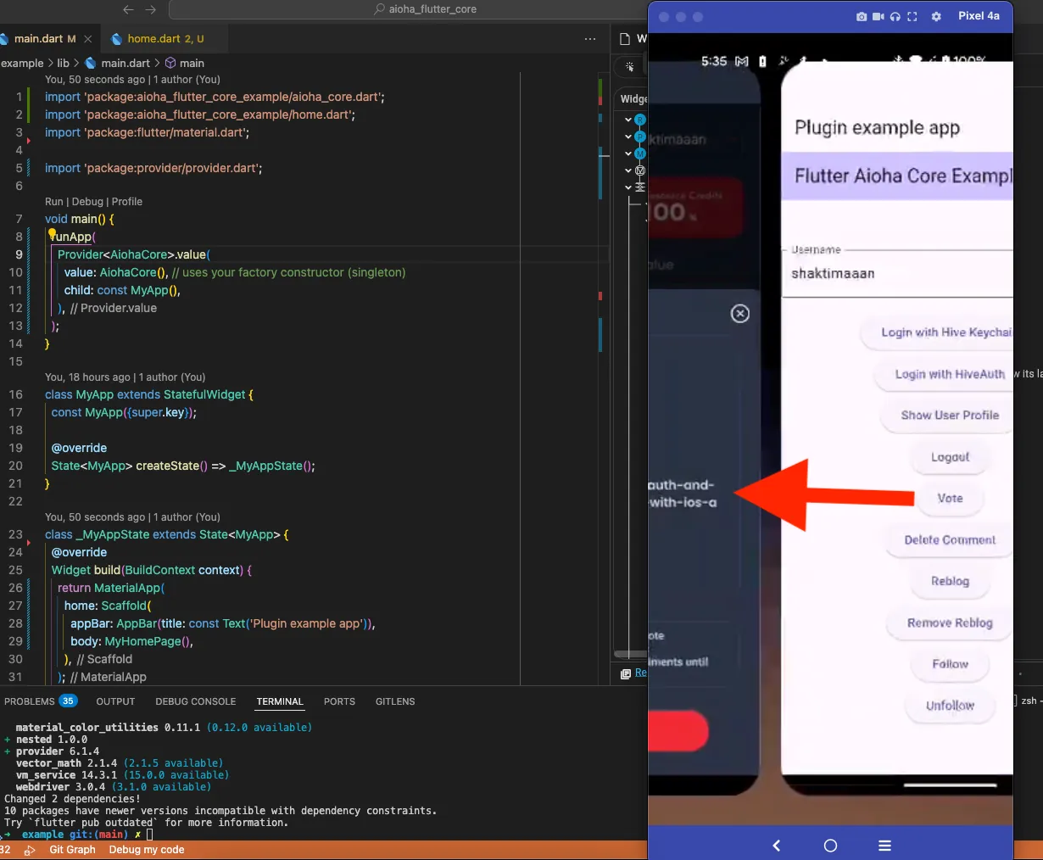Dismiss the panel with the circled X icon
Viewport: 1043px width, 860px height.
740,314
